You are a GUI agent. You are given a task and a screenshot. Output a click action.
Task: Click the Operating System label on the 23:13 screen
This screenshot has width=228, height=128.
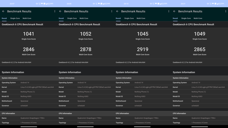pos(123,83)
